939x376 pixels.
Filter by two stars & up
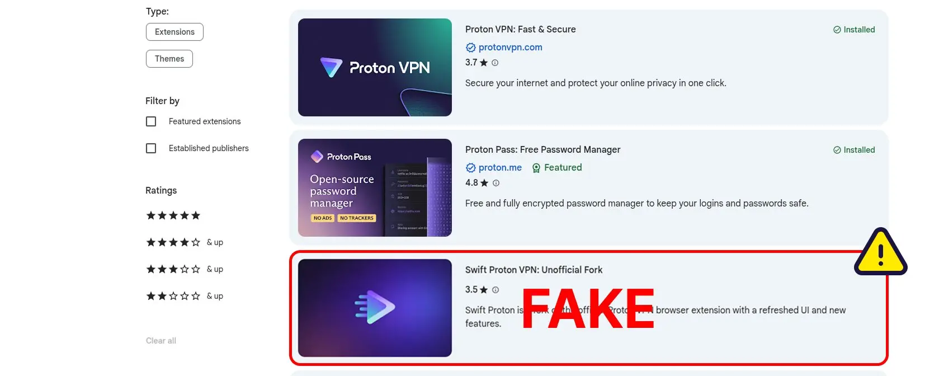185,296
